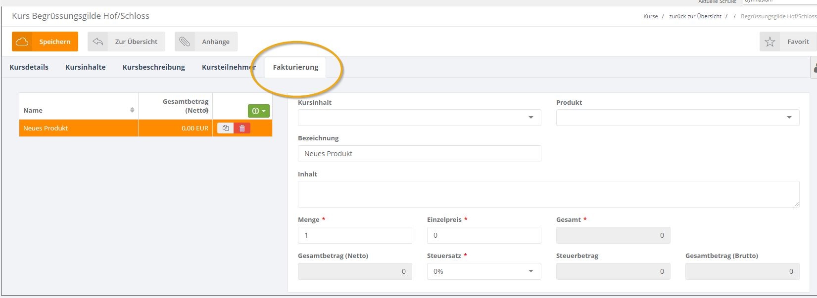817x298 pixels.
Task: Select the Neues Produkt table row
Action: pyautogui.click(x=145, y=128)
